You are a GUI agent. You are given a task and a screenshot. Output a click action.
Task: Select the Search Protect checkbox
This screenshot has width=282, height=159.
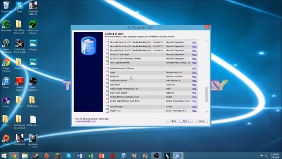(x=108, y=107)
